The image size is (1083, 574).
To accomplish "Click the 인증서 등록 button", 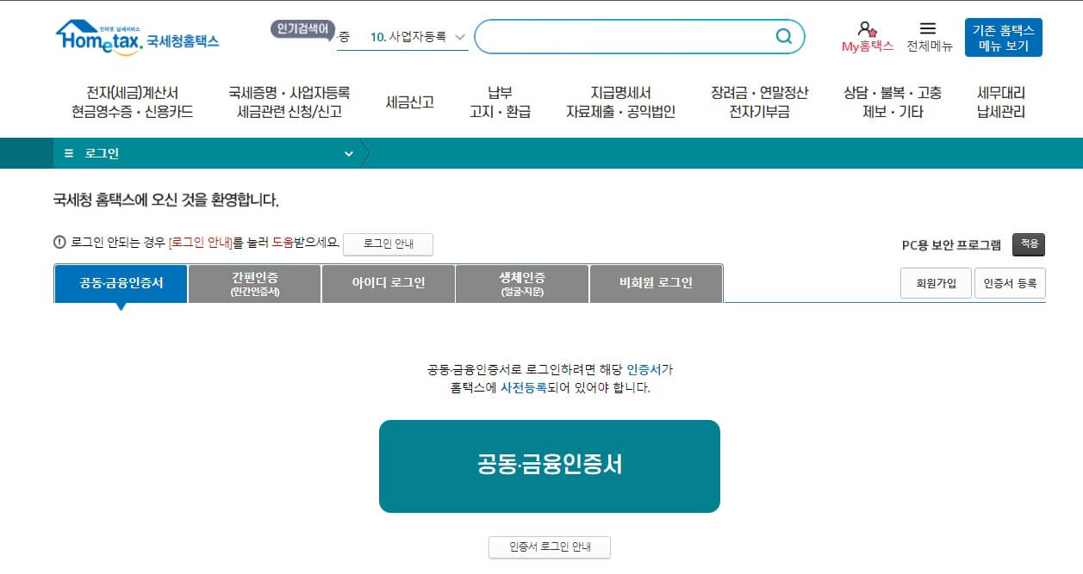I will click(x=1010, y=282).
